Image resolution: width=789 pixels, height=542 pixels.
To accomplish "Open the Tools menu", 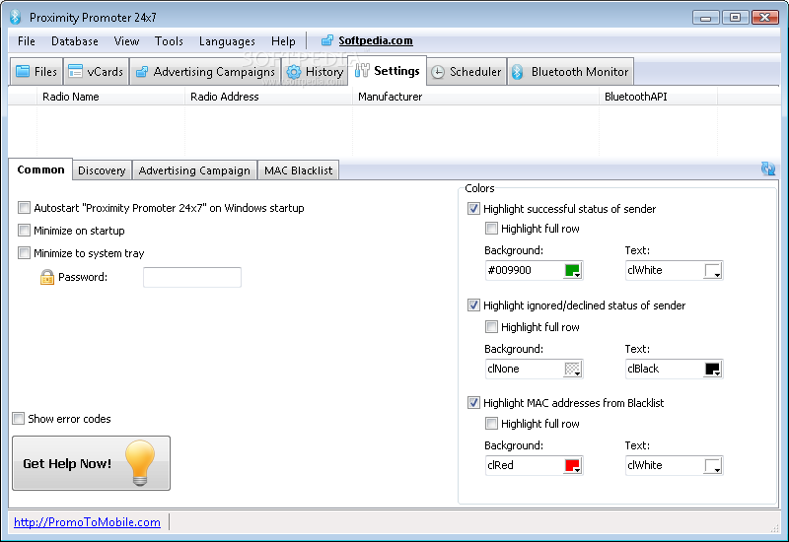I will point(169,41).
